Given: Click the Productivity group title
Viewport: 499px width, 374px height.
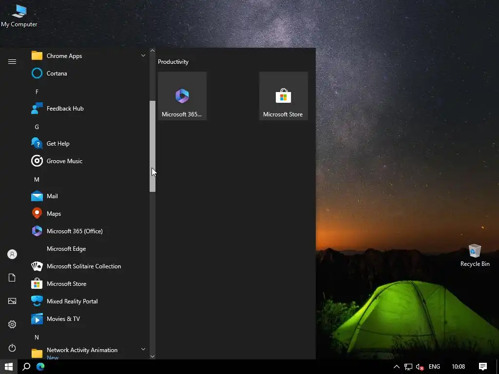Looking at the screenshot, I should [173, 62].
